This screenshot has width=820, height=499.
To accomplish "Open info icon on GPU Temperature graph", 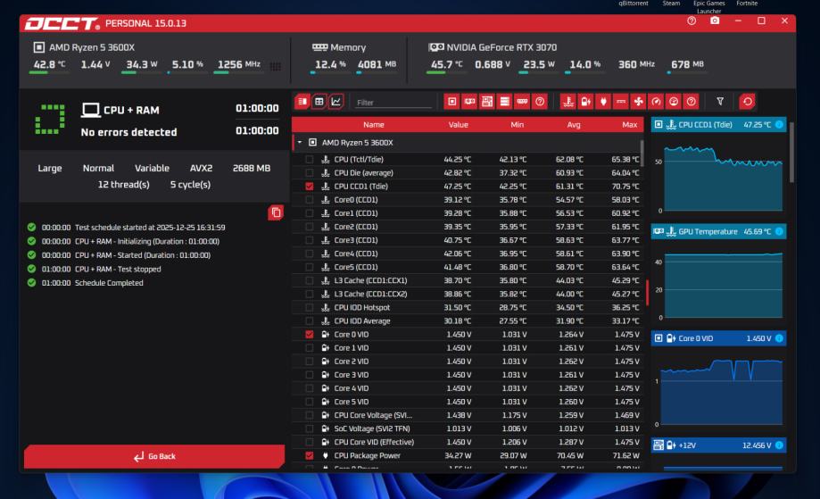I will point(779,231).
